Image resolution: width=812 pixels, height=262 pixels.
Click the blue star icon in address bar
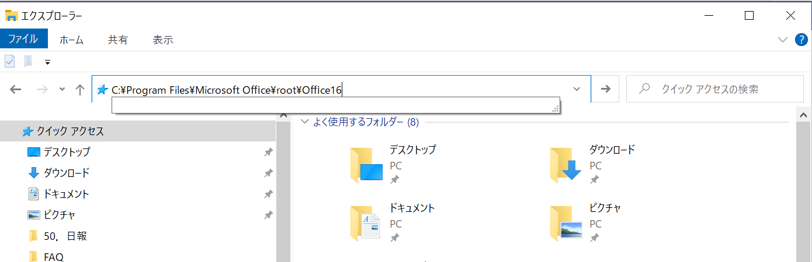102,89
